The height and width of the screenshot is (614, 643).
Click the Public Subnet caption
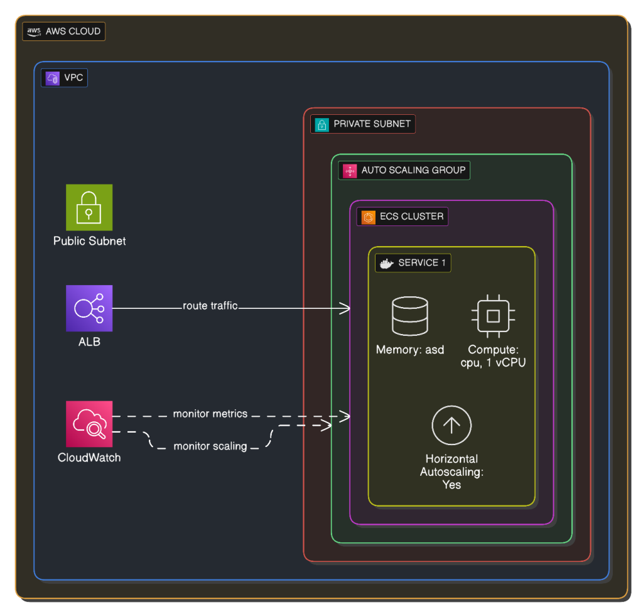(89, 241)
